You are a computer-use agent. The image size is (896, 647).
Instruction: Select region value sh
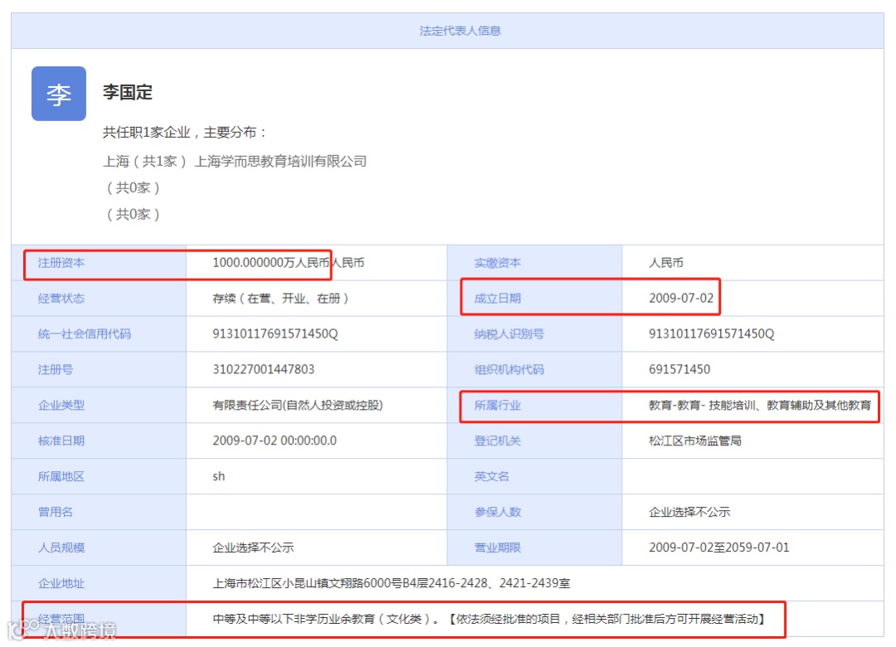(x=219, y=477)
